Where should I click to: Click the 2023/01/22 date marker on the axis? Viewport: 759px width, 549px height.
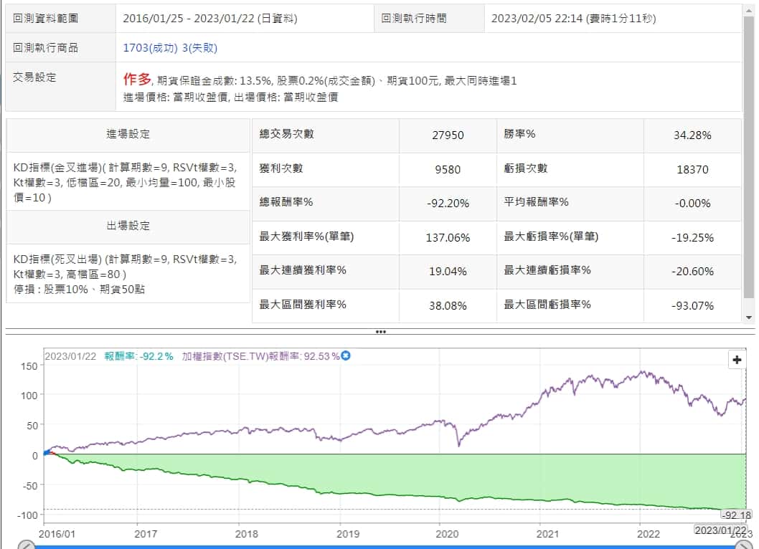point(720,530)
